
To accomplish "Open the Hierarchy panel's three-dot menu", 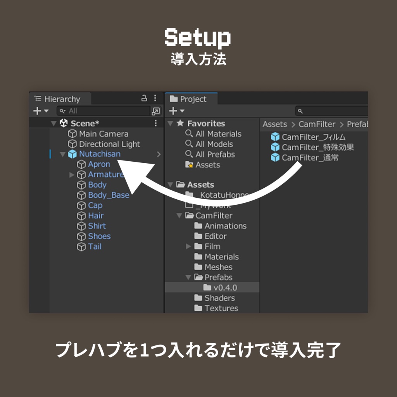I will coord(155,98).
